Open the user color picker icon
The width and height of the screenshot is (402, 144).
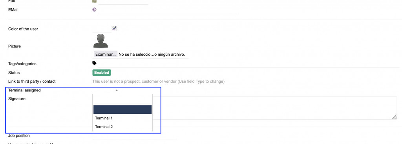click(114, 28)
